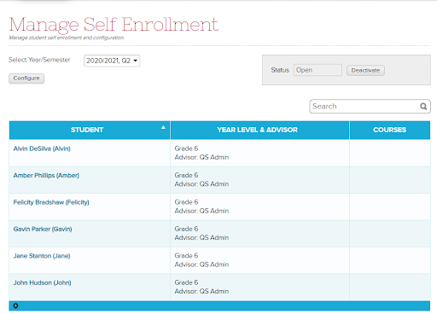Click the STUDENT column header

[x=90, y=130]
